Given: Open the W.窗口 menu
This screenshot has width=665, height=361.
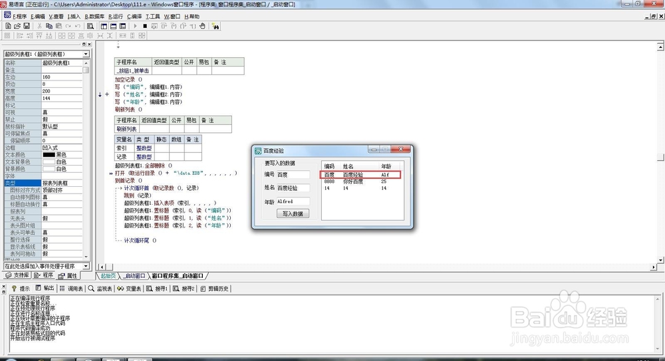Looking at the screenshot, I should pos(172,17).
